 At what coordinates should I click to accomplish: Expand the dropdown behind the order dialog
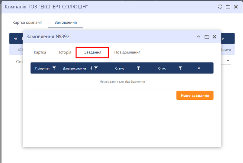(228, 61)
